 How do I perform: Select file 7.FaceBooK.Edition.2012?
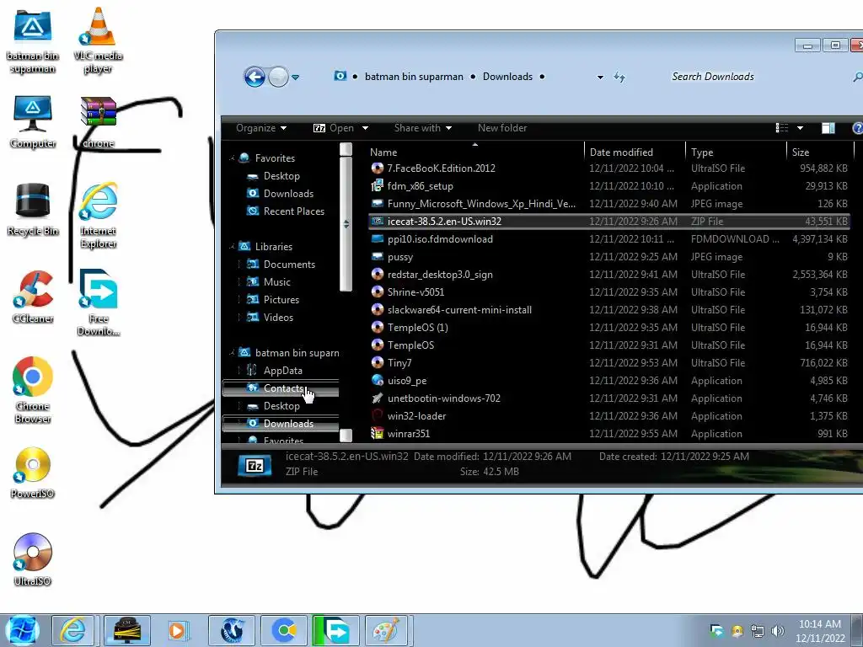click(x=609, y=168)
